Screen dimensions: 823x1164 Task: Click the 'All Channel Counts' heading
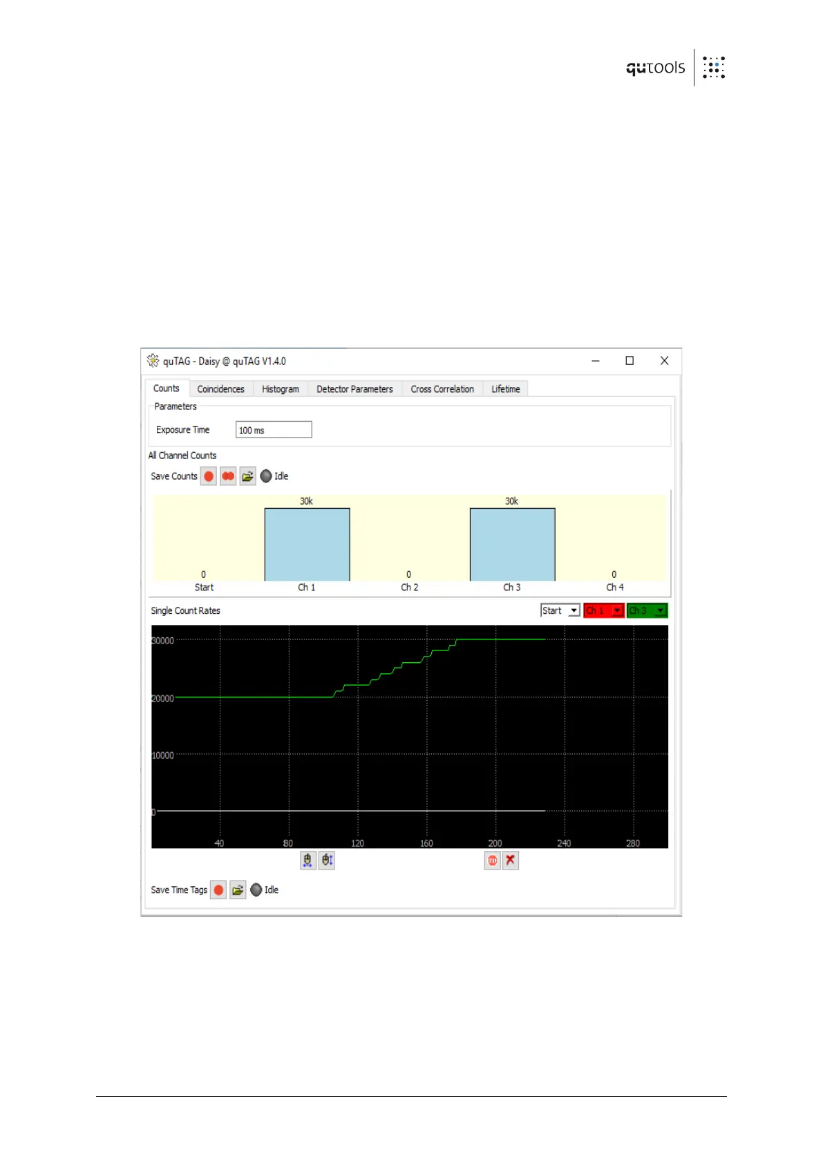182,456
